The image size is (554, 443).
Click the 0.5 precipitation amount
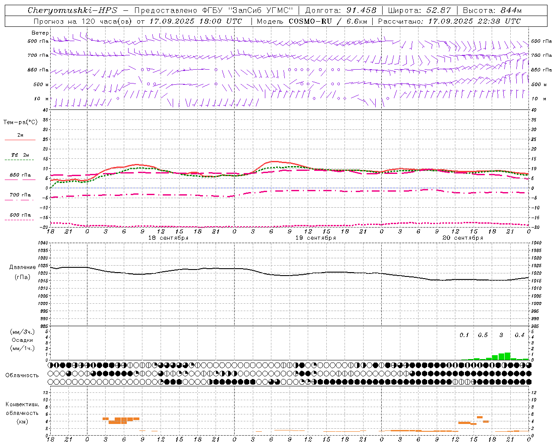point(483,335)
